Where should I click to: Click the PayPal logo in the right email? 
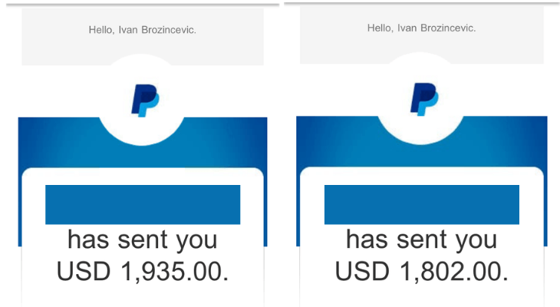click(x=424, y=99)
